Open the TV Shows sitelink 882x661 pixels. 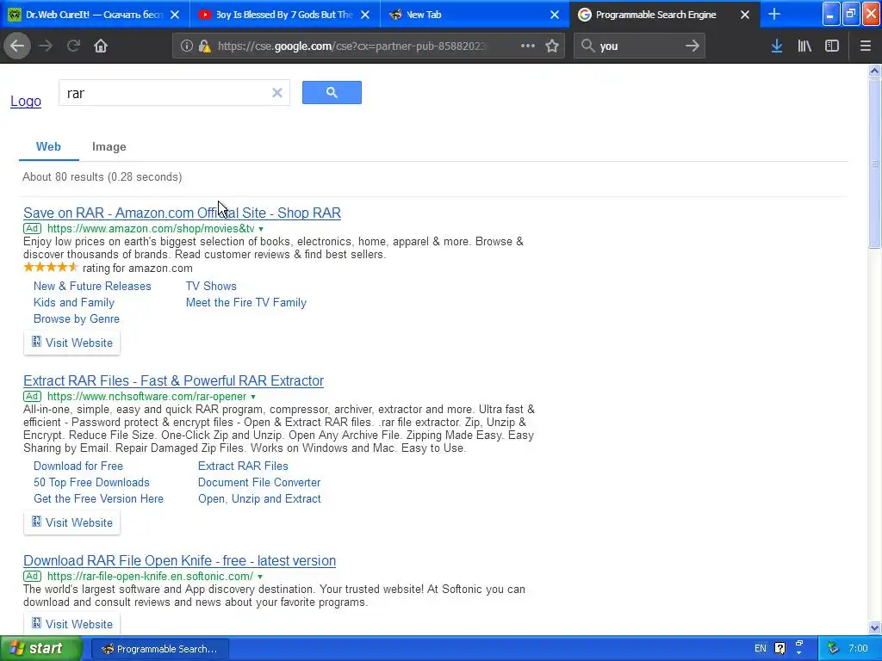(211, 286)
